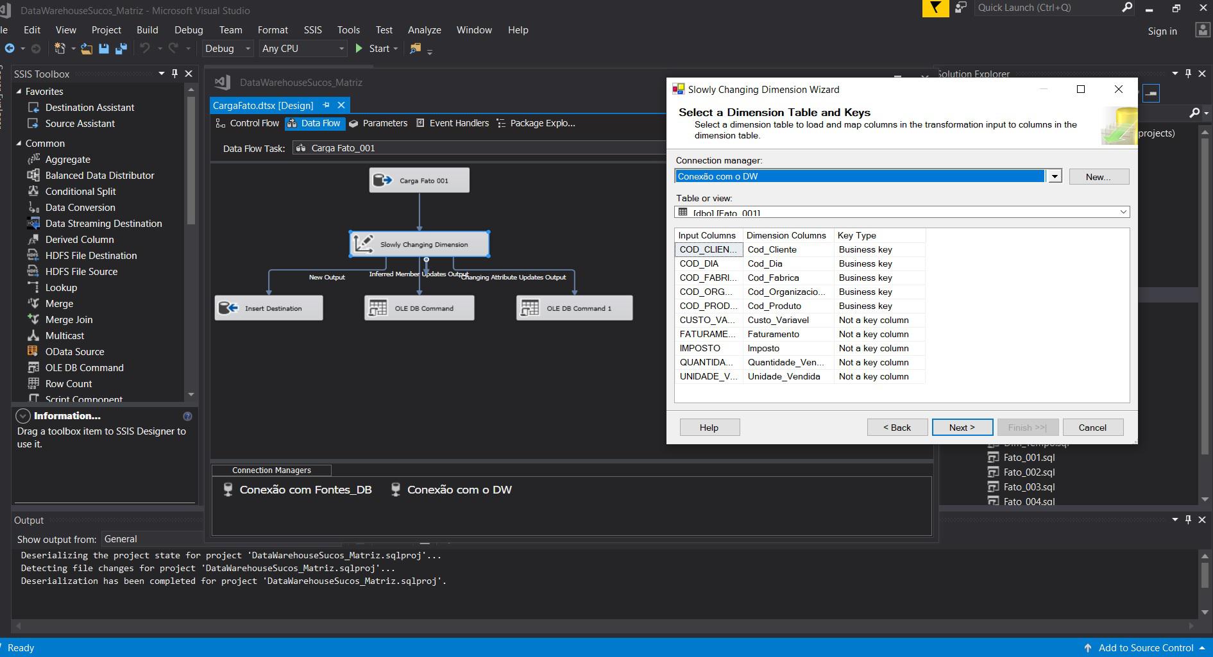Close the CargaFato.dtsx design tab
Viewport: 1213px width, 657px height.
click(341, 105)
